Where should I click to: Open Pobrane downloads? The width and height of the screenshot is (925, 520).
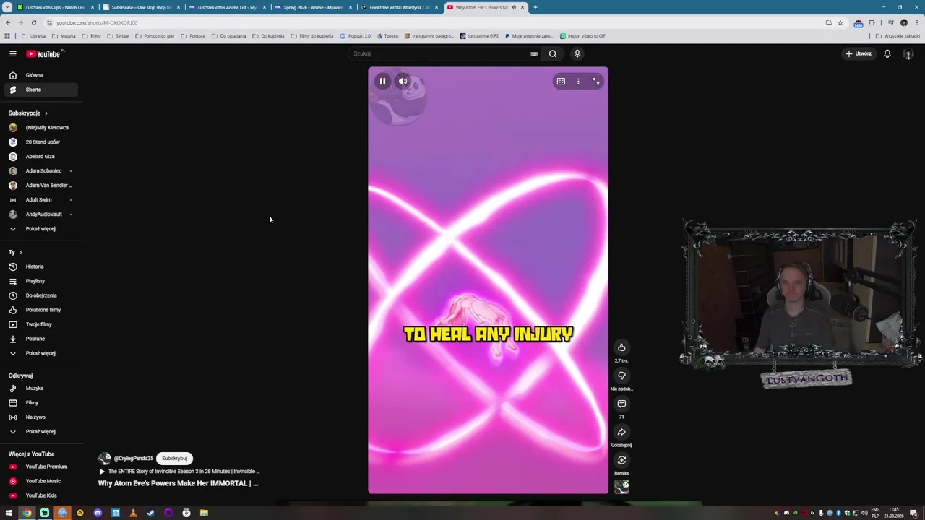[x=40, y=339]
